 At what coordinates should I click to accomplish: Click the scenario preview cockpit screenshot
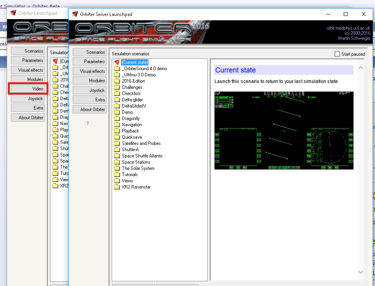[x=284, y=131]
